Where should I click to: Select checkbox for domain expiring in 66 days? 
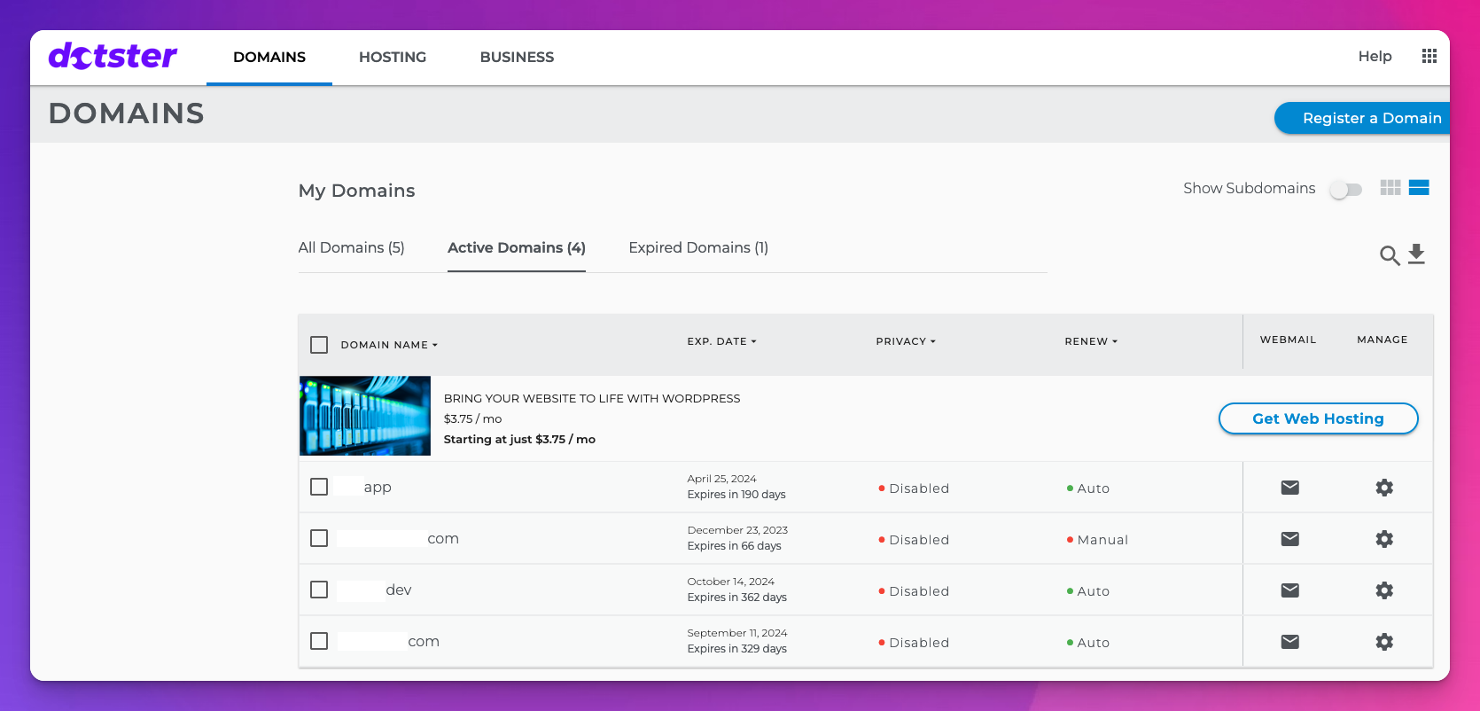pos(319,538)
